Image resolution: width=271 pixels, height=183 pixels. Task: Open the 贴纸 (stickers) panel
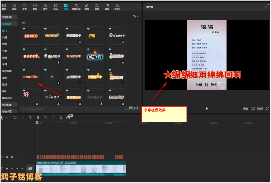(x=35, y=7)
